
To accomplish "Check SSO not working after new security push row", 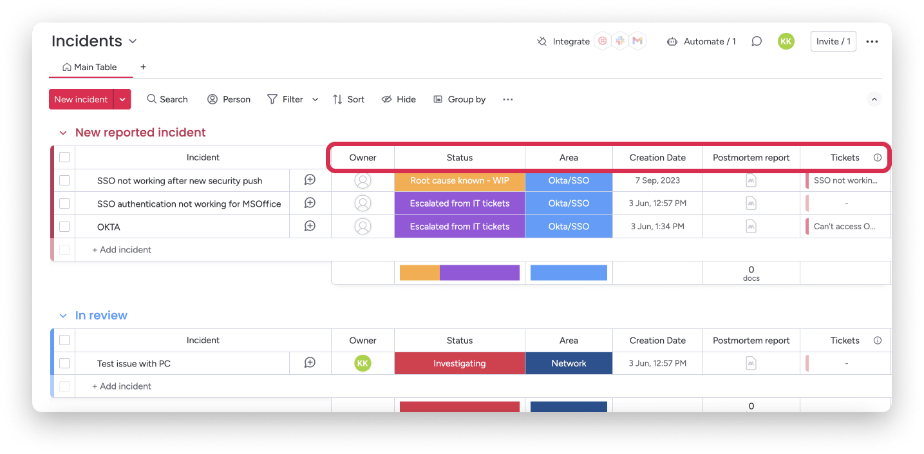I will pyautogui.click(x=64, y=180).
